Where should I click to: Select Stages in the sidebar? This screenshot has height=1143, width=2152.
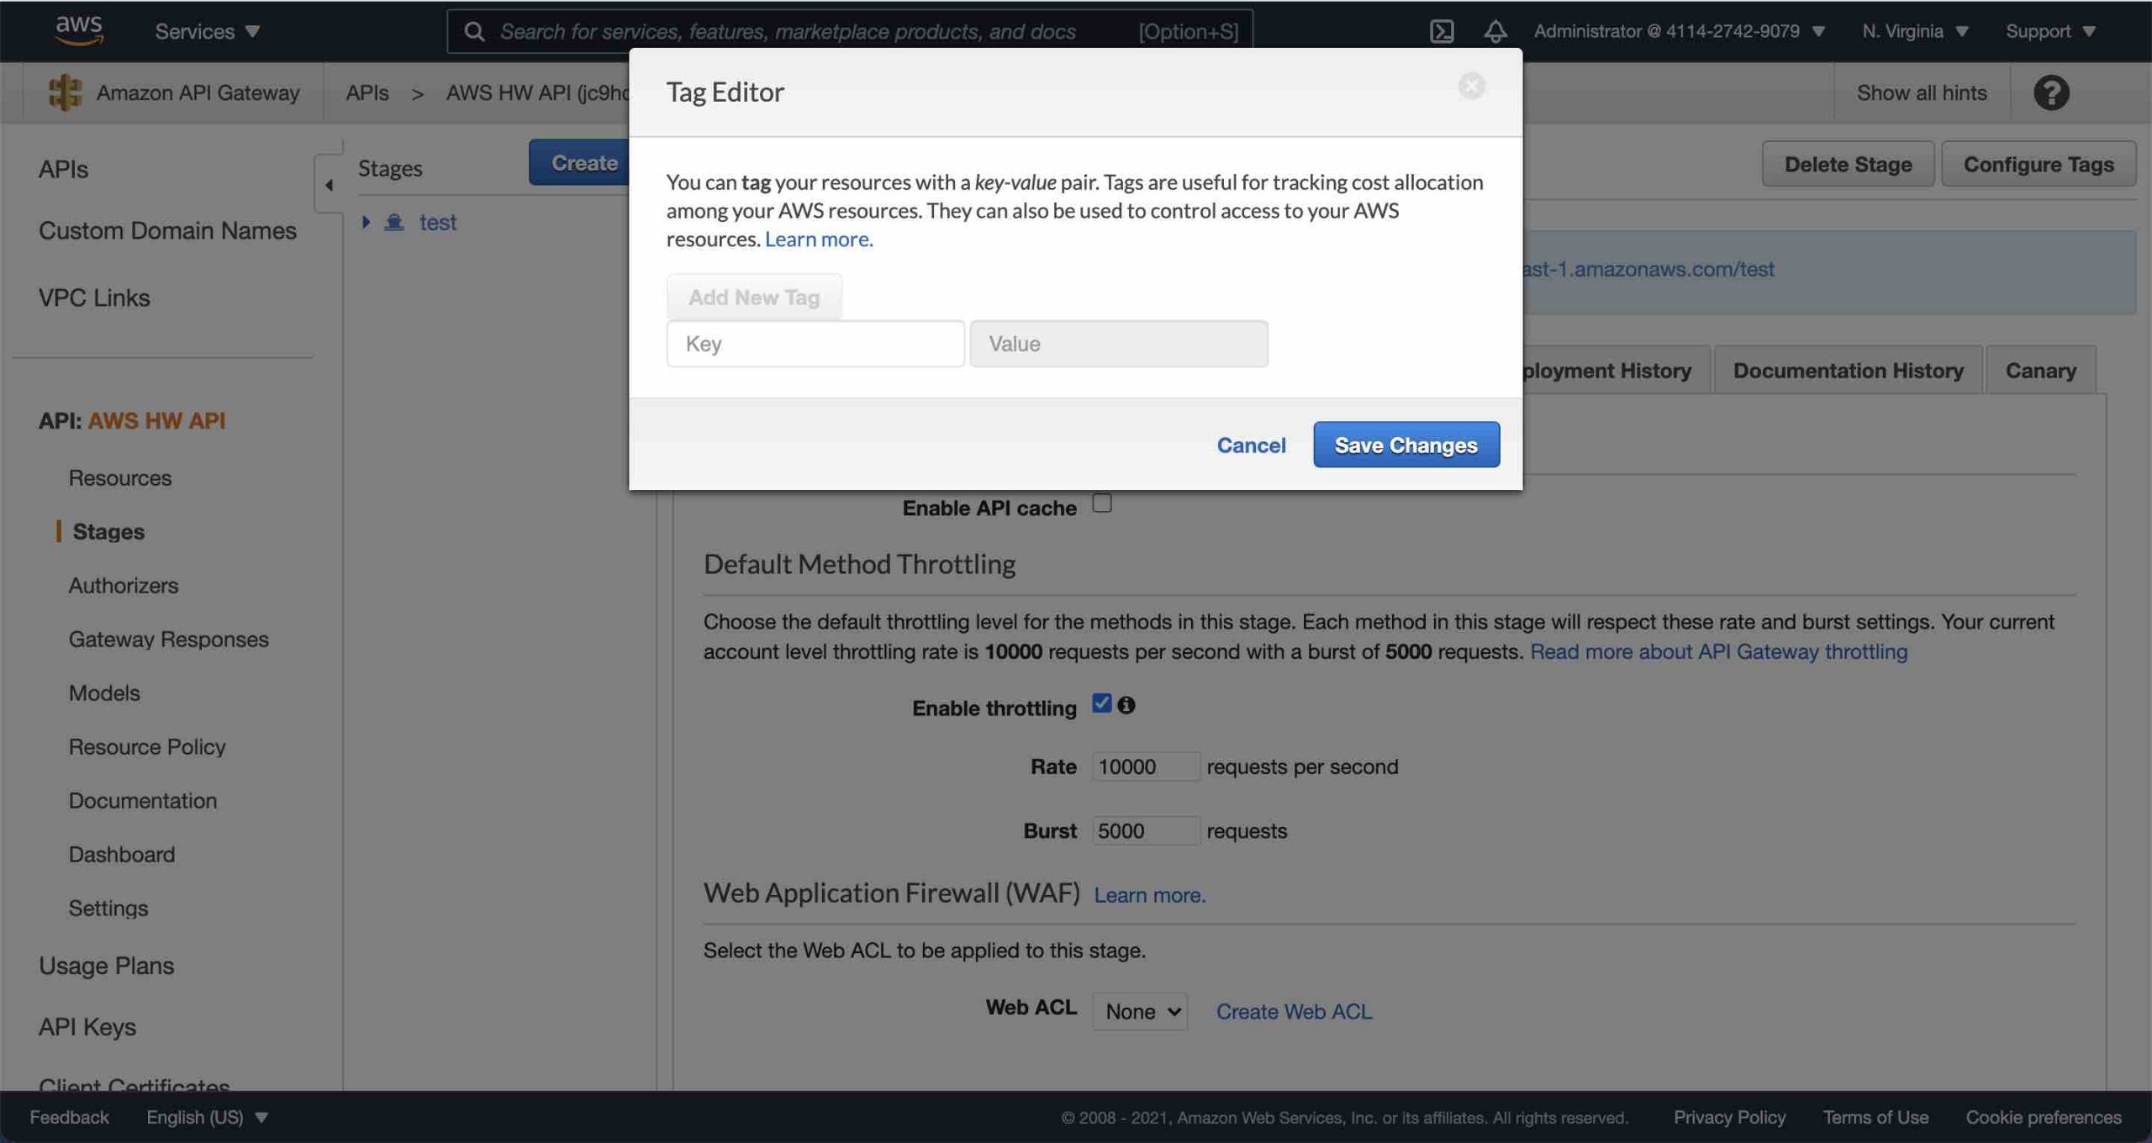[108, 531]
